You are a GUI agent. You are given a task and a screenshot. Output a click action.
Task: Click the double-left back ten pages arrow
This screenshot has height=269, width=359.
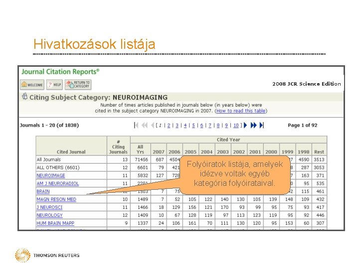click(x=145, y=126)
